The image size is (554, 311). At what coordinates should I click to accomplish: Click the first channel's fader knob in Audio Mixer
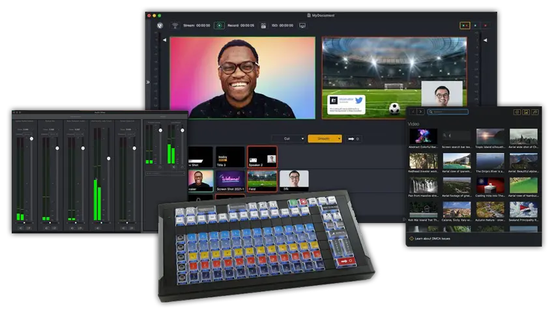click(x=31, y=139)
